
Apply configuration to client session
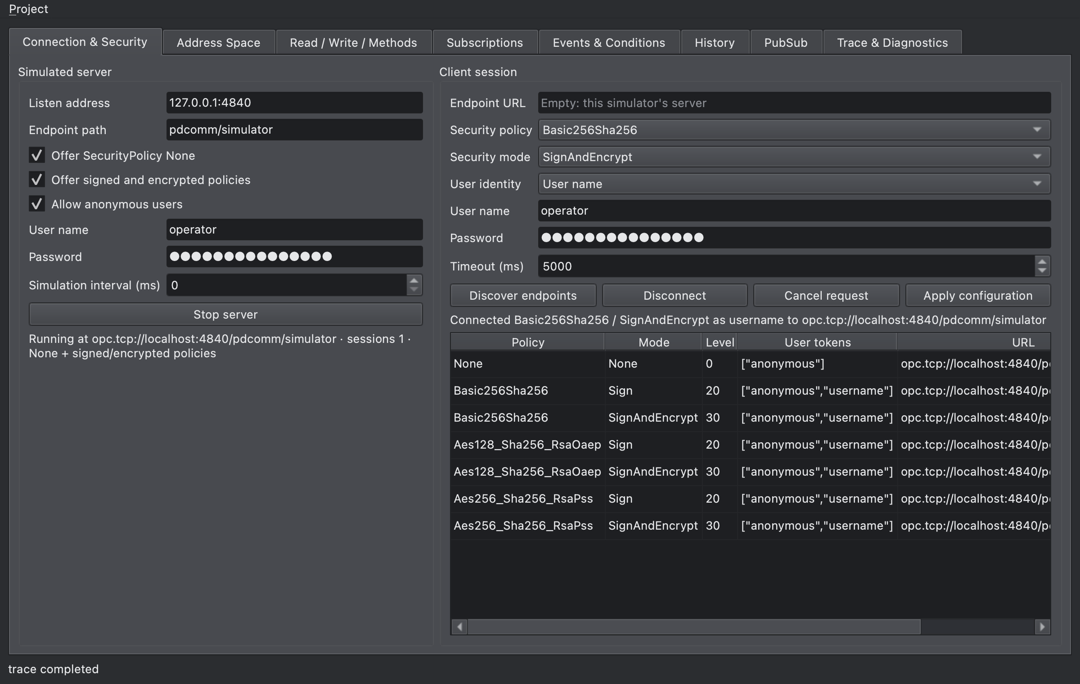[978, 295]
